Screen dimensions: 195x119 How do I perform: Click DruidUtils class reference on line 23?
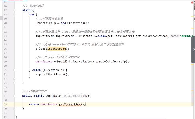(87, 36)
